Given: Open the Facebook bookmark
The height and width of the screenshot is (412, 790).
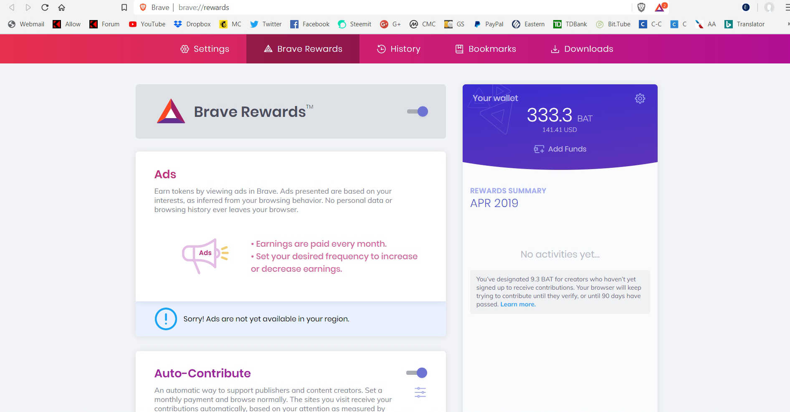Looking at the screenshot, I should (309, 24).
